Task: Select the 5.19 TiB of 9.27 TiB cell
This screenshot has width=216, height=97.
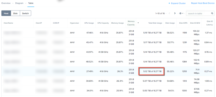Action: pyautogui.click(x=152, y=33)
